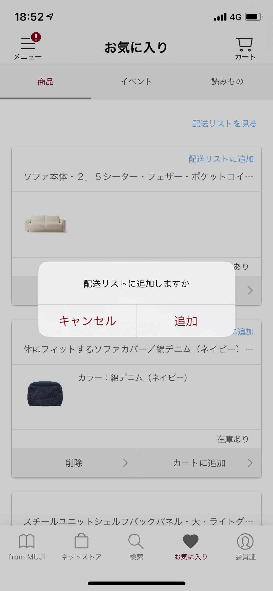The width and height of the screenshot is (273, 591).
Task: Open the hamburger menu icon
Action: 28,44
